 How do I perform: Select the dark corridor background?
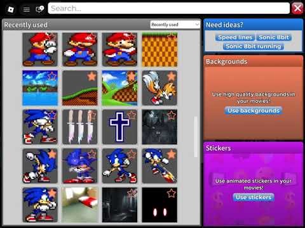(x=119, y=205)
